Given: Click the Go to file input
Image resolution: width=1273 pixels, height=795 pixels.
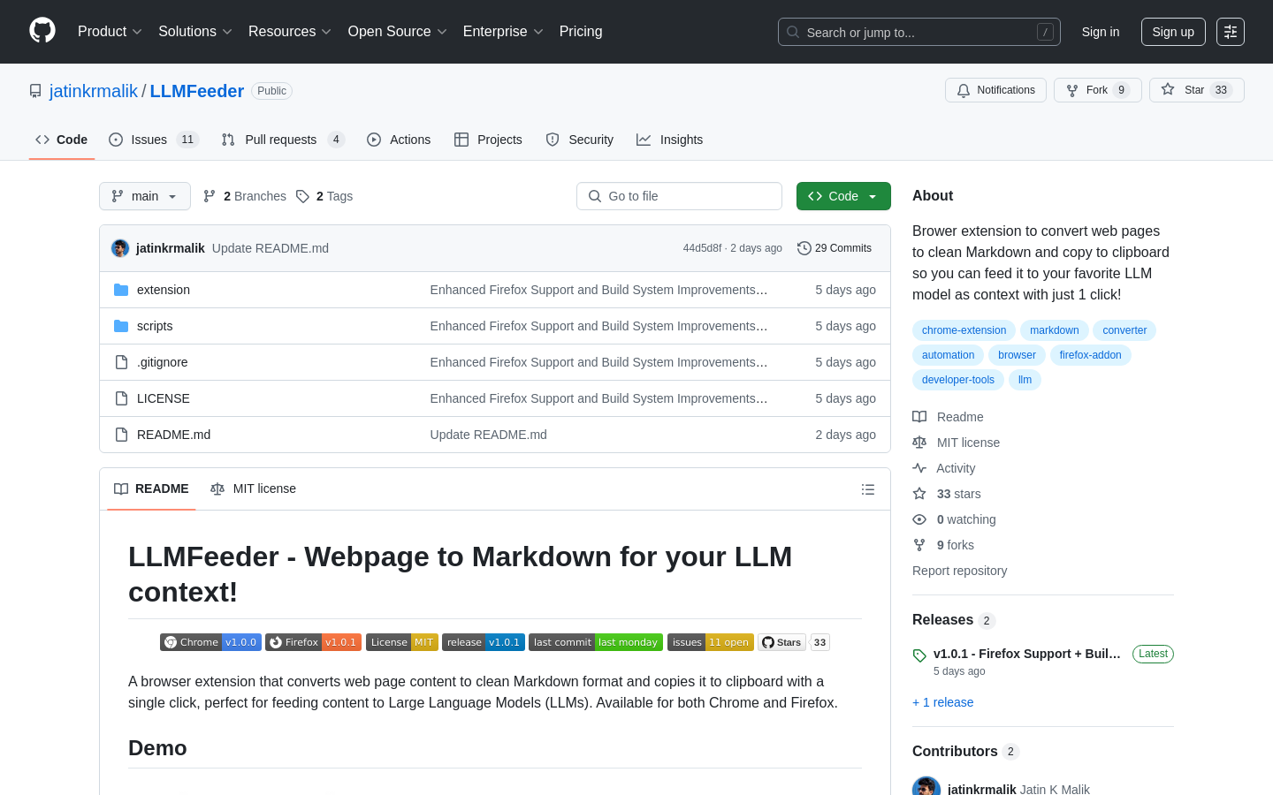Looking at the screenshot, I should pyautogui.click(x=679, y=196).
